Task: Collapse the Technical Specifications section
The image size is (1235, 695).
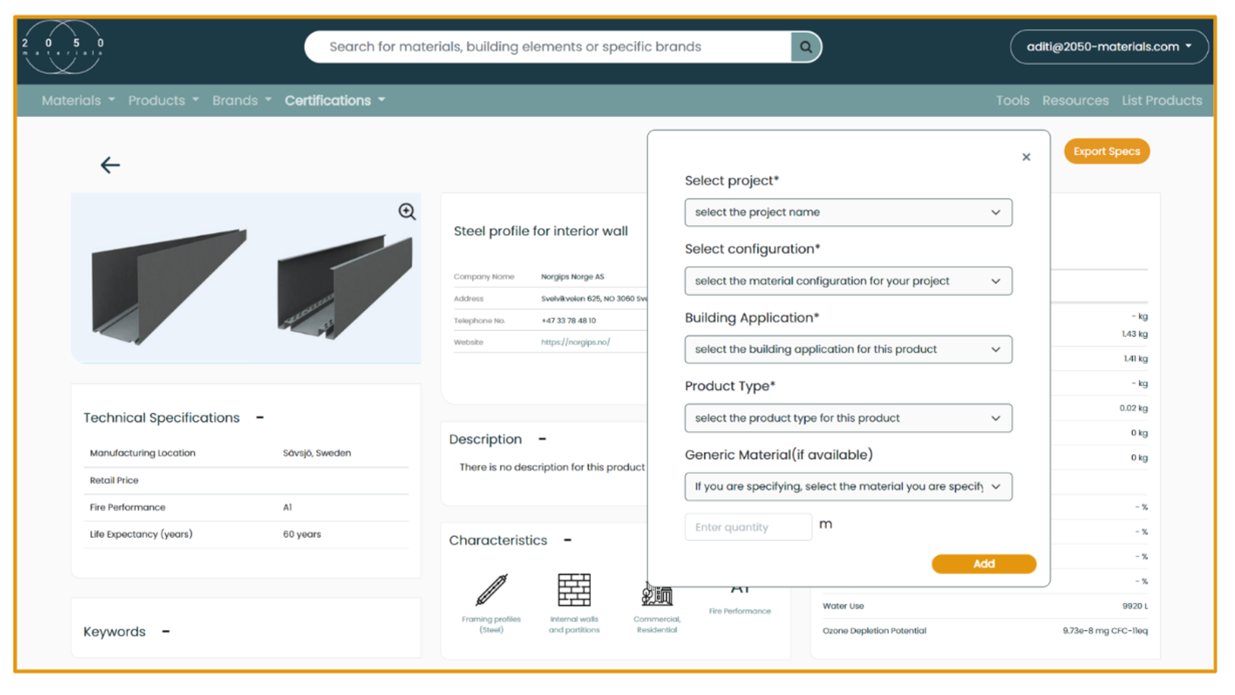Action: pos(260,418)
